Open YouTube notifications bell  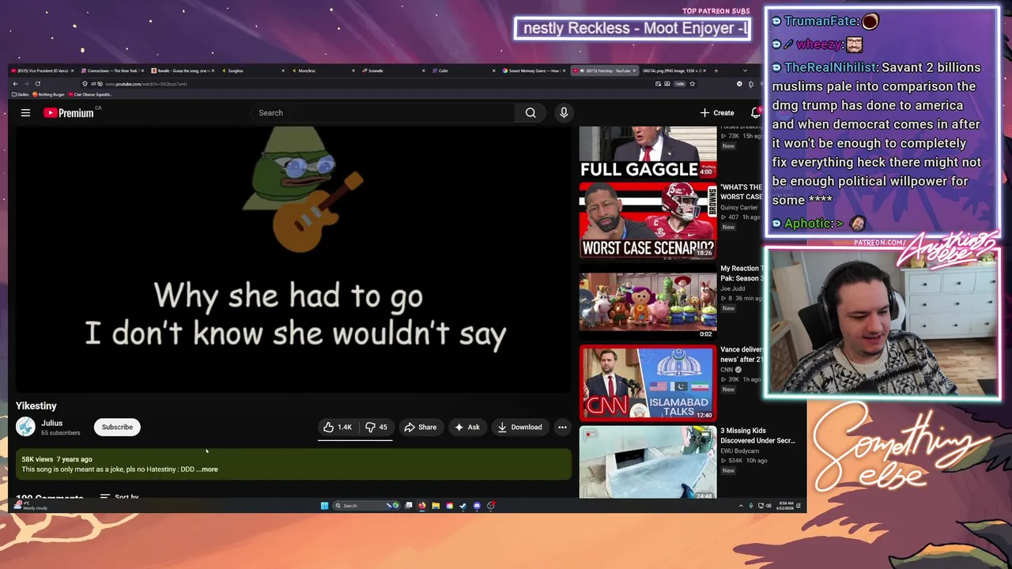click(x=755, y=113)
